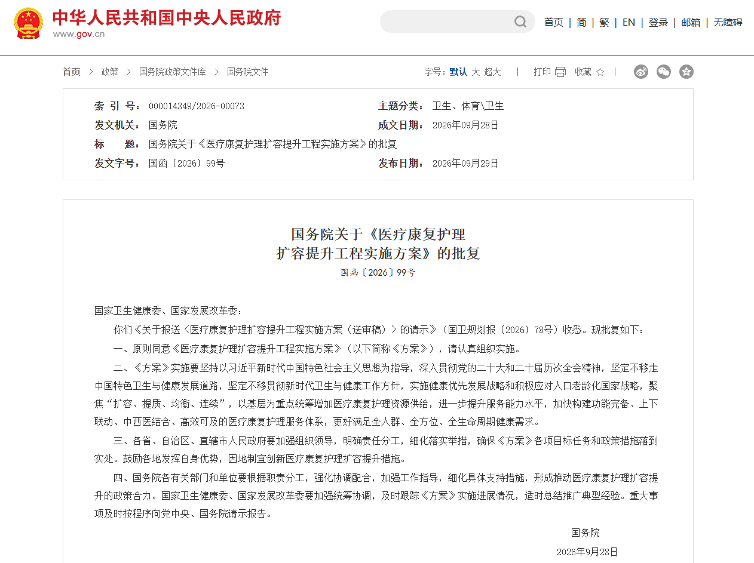
Task: Click 国务院 in the 发文机关 row
Action: [x=163, y=125]
